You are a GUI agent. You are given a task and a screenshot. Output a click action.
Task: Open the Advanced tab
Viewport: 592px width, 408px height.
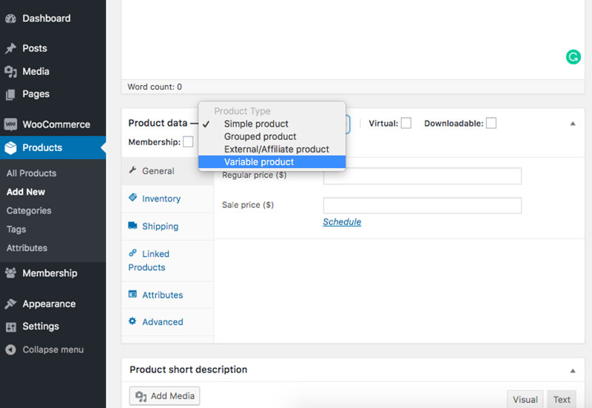tap(168, 322)
